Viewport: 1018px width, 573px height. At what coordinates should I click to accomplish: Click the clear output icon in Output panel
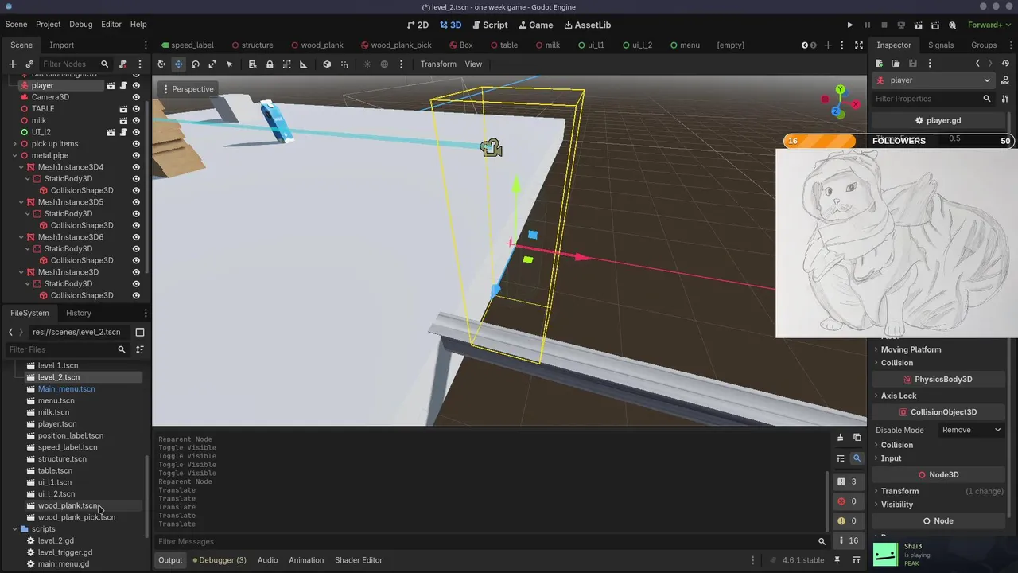(x=840, y=438)
